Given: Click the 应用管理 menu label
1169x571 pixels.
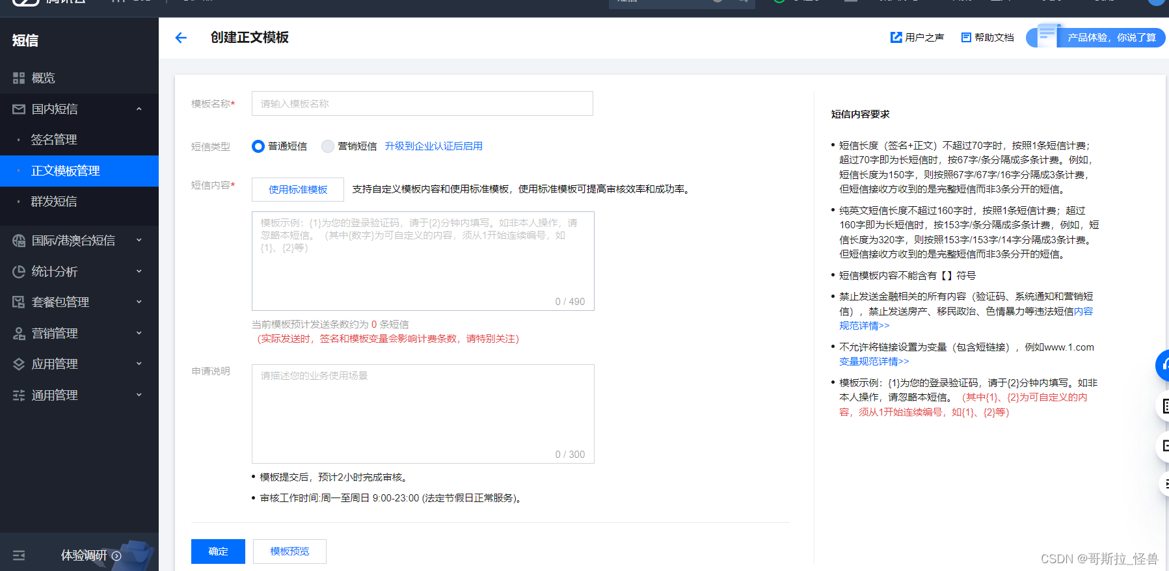Looking at the screenshot, I should coord(55,364).
